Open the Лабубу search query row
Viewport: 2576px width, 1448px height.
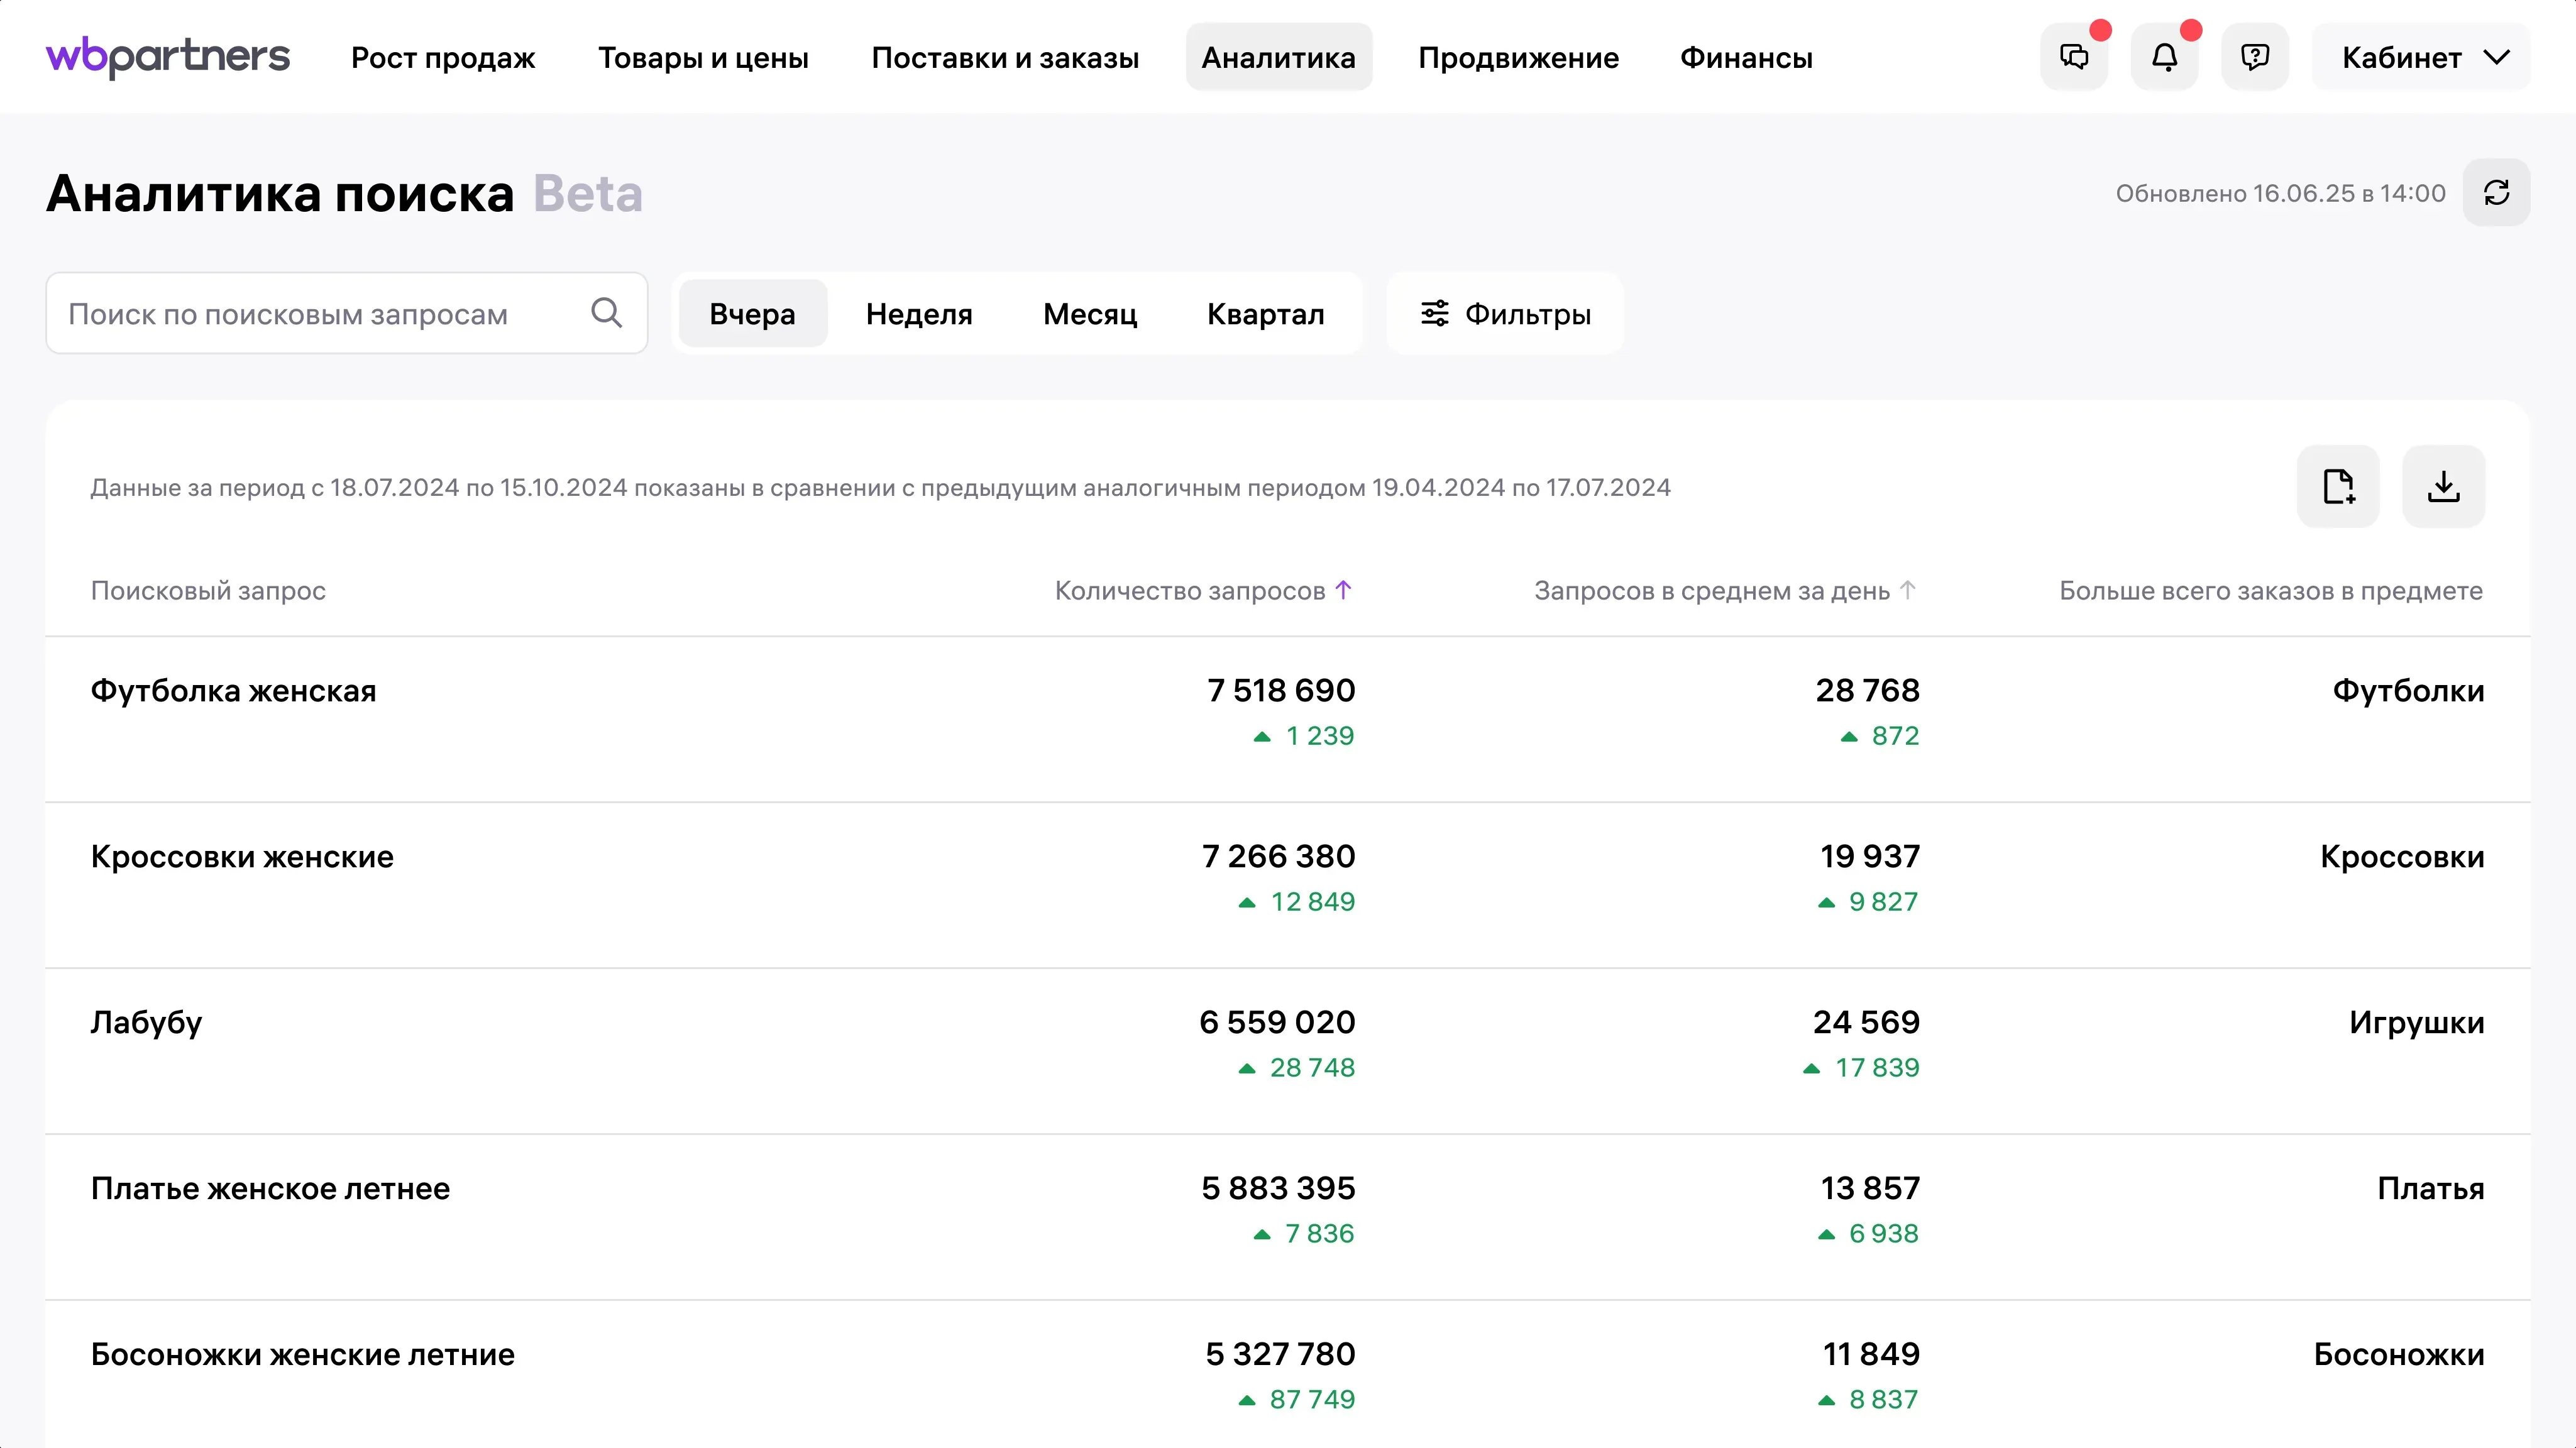[146, 1022]
